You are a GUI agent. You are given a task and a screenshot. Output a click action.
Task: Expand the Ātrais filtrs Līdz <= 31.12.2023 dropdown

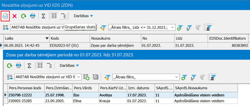click(172, 27)
